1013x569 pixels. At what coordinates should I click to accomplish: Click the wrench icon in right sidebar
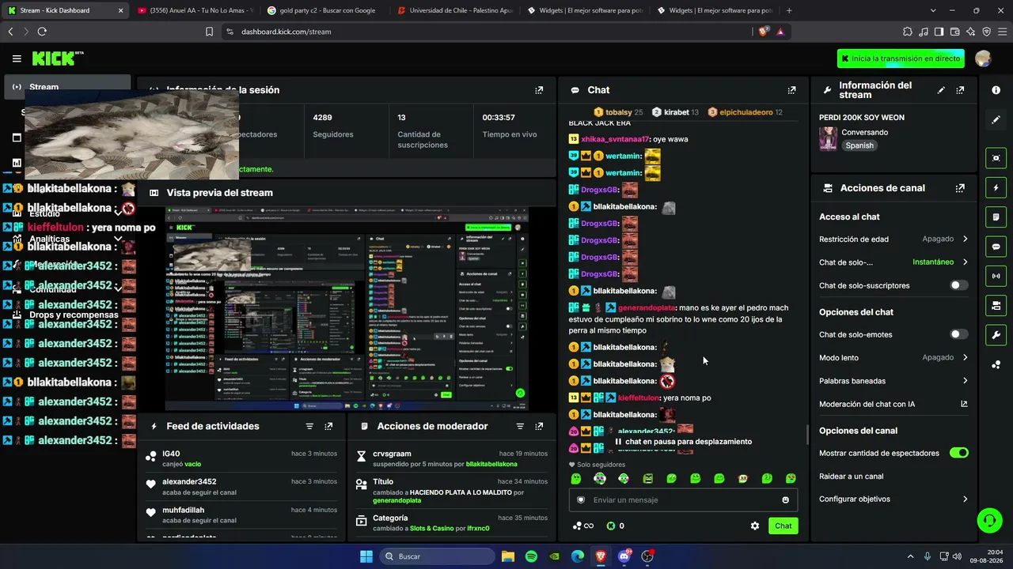point(996,335)
